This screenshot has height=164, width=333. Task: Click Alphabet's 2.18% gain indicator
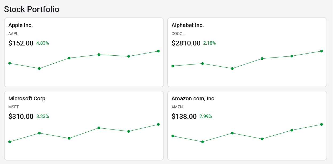click(209, 43)
